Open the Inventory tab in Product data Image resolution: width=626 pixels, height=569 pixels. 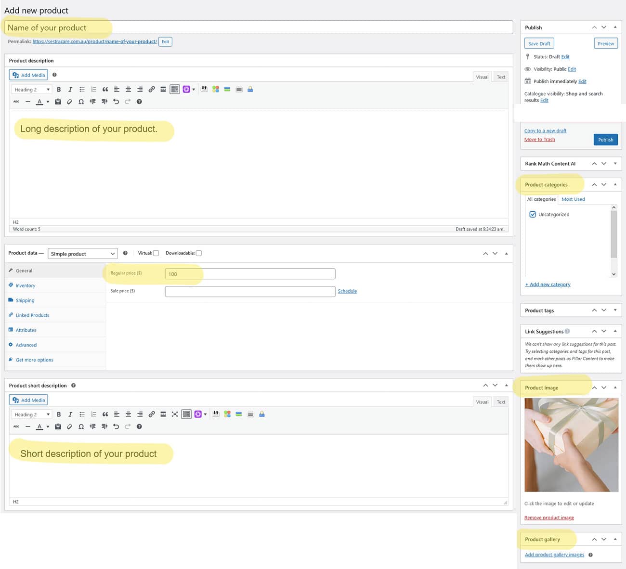click(x=26, y=285)
